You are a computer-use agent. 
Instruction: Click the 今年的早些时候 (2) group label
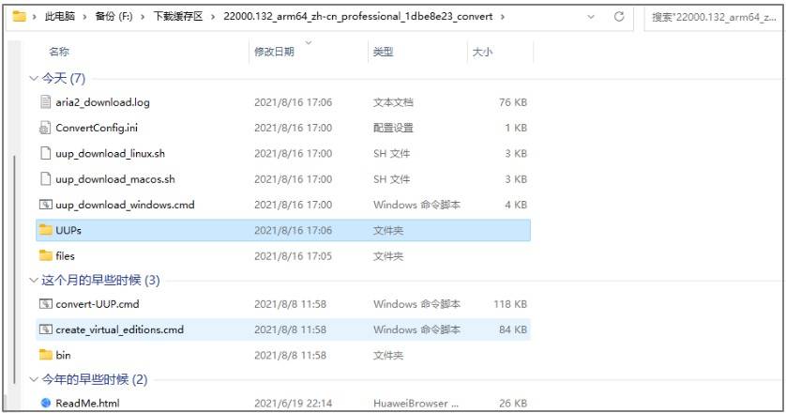(94, 379)
